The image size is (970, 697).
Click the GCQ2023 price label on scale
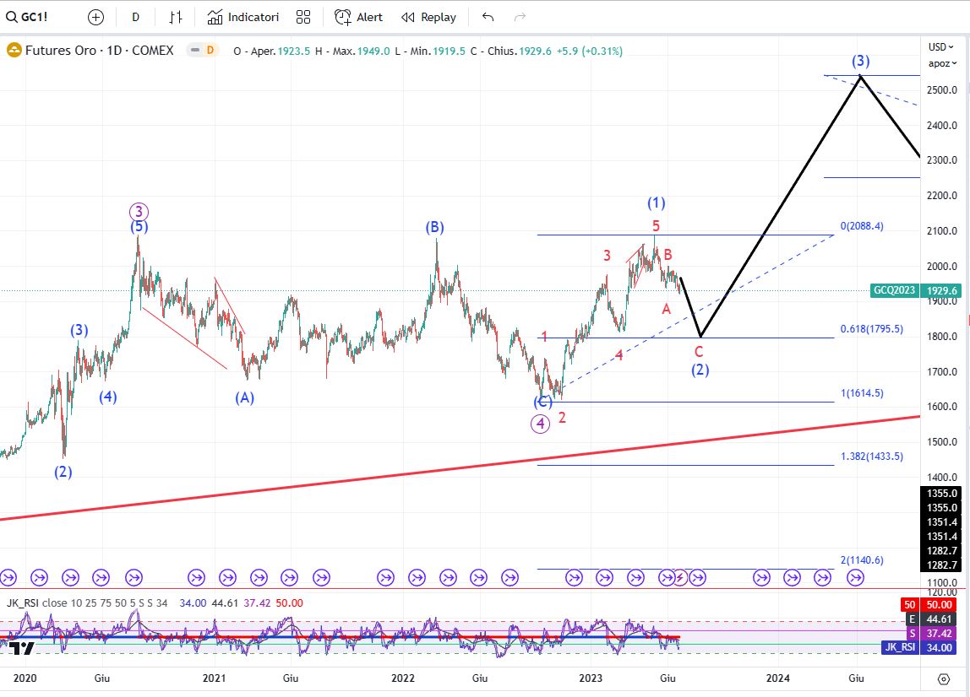tap(896, 290)
